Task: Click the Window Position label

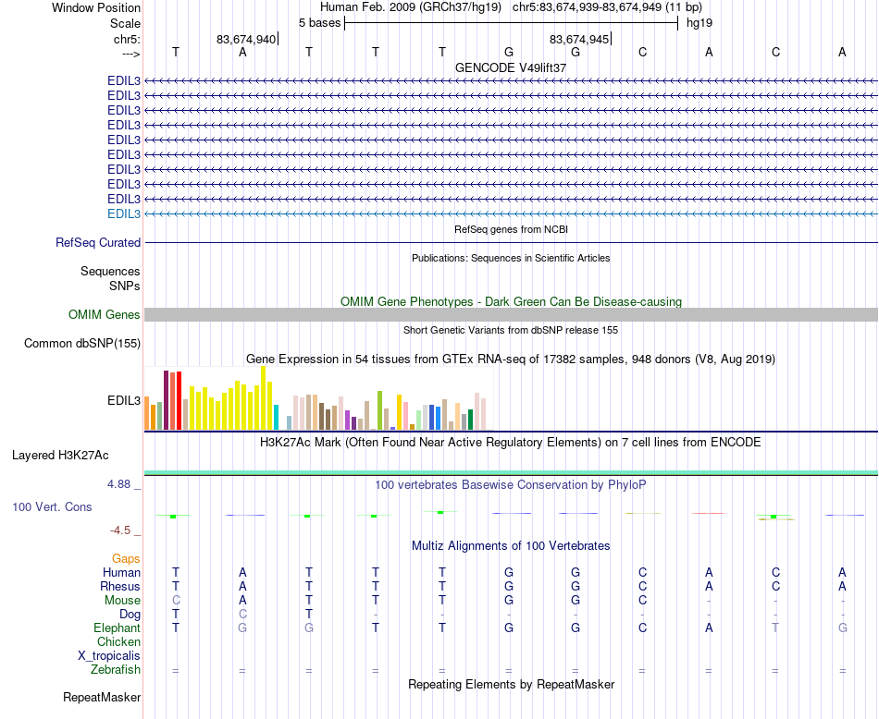Action: [x=96, y=7]
